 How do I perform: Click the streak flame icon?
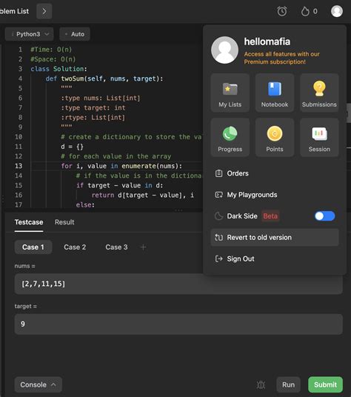(305, 11)
